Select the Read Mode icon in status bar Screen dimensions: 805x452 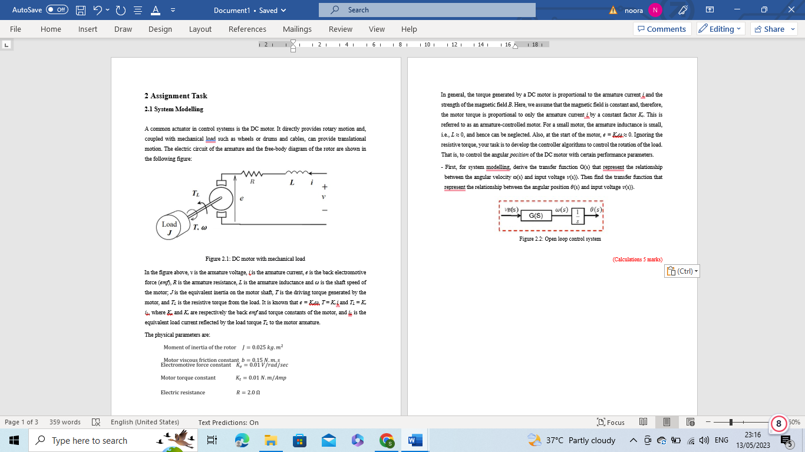tap(643, 422)
